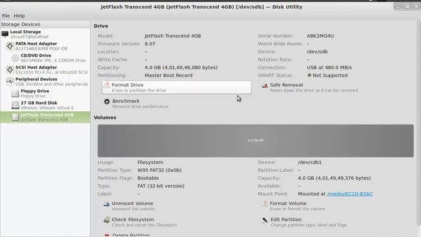Click the 'Bootable' partition flag value
The width and height of the screenshot is (421, 237).
click(x=148, y=178)
